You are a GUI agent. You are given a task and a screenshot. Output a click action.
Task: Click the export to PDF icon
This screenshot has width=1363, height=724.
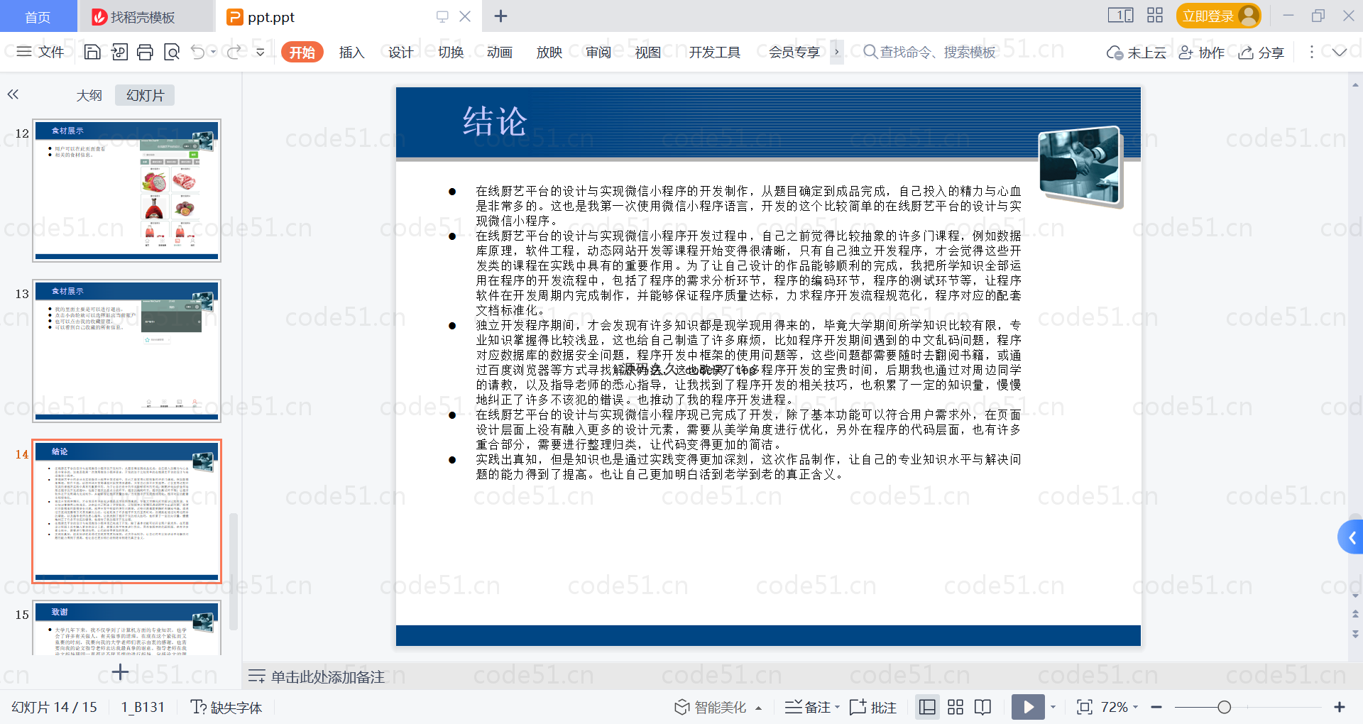[119, 52]
